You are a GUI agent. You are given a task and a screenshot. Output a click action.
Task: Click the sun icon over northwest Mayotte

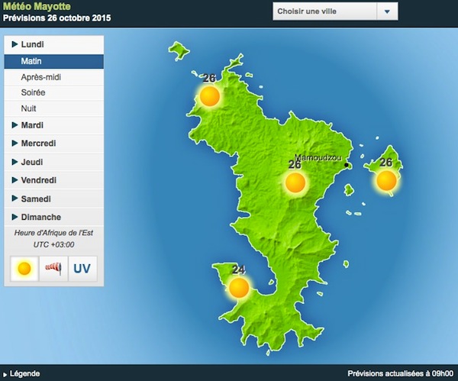click(x=210, y=96)
